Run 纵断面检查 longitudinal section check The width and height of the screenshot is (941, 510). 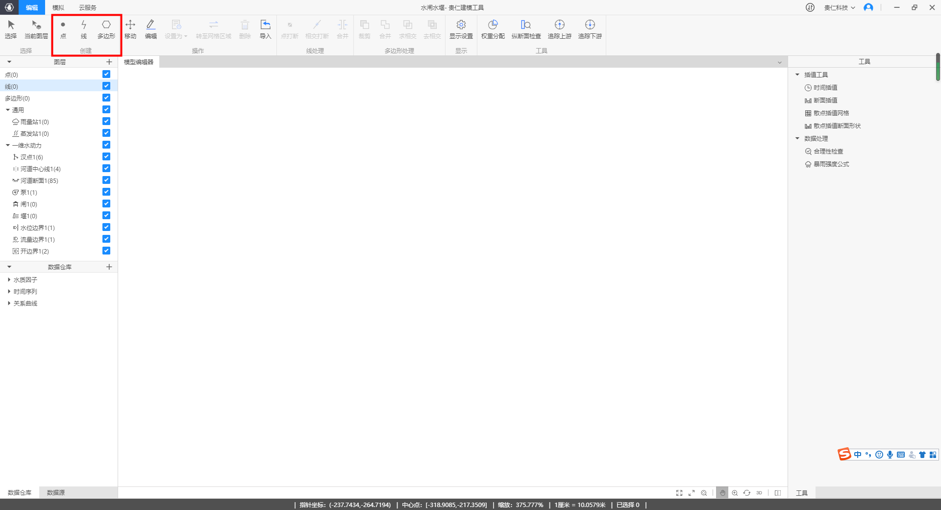tap(526, 29)
